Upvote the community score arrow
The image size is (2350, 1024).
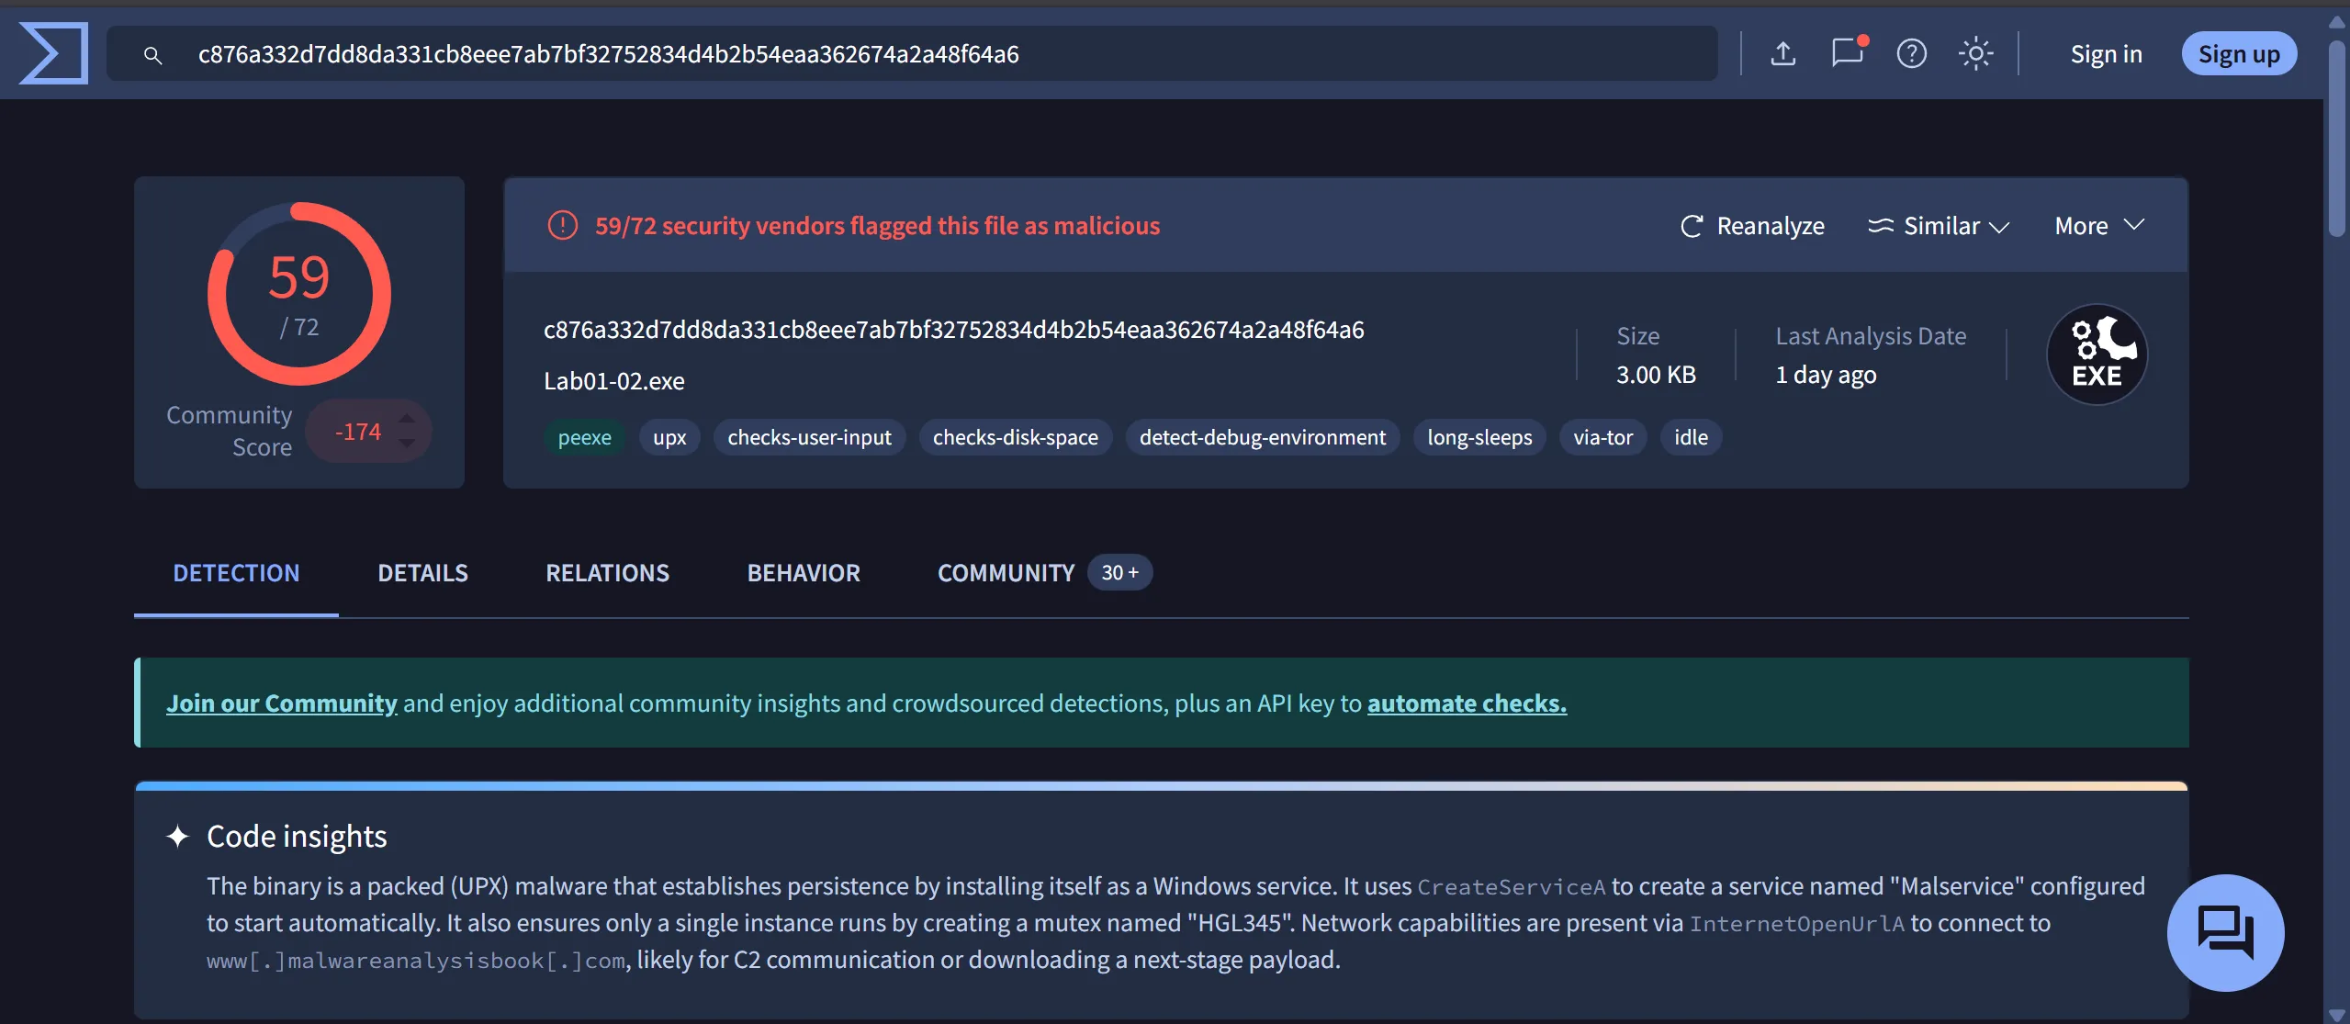click(407, 419)
